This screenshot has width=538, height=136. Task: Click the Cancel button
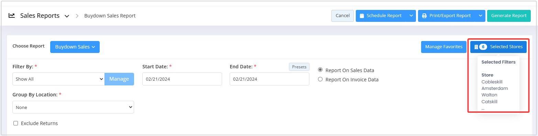[342, 16]
